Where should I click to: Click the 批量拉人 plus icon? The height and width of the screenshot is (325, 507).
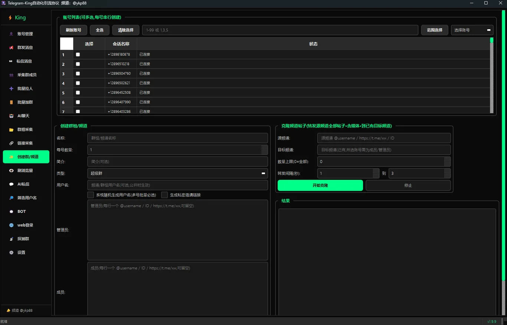11,89
